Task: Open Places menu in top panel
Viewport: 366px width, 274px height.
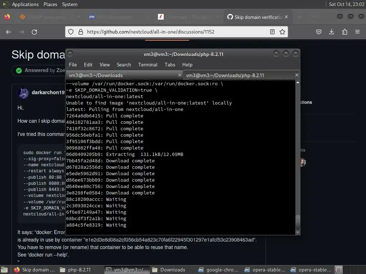Action: click(x=50, y=4)
